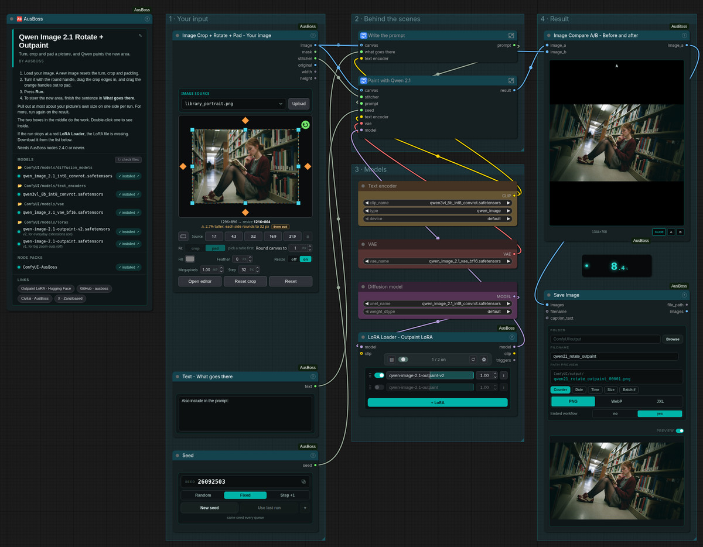Viewport: 703px width, 547px height.
Task: Click the qwen-image-2.1-outpaint-v2 strength bar
Action: pyautogui.click(x=430, y=375)
